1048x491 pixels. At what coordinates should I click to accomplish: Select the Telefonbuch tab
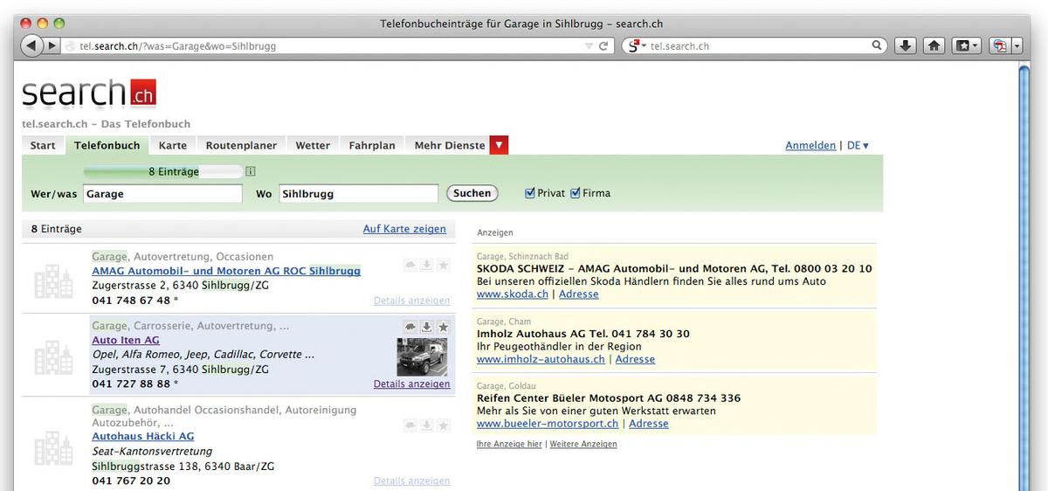pos(107,146)
